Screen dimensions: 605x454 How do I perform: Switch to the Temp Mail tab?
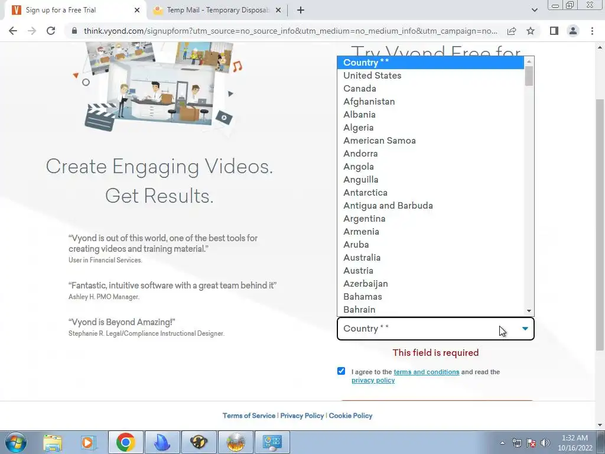tap(217, 11)
